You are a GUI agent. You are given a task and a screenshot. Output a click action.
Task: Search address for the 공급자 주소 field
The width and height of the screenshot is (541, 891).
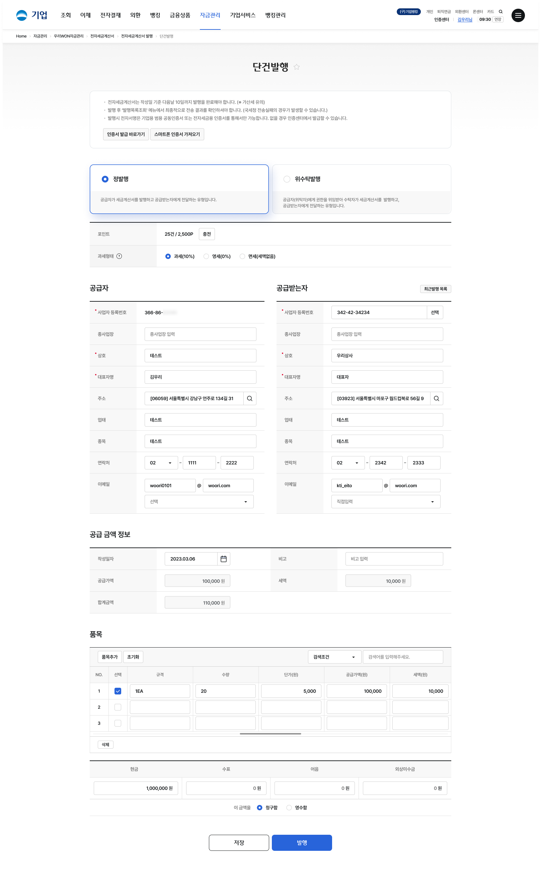click(x=249, y=398)
